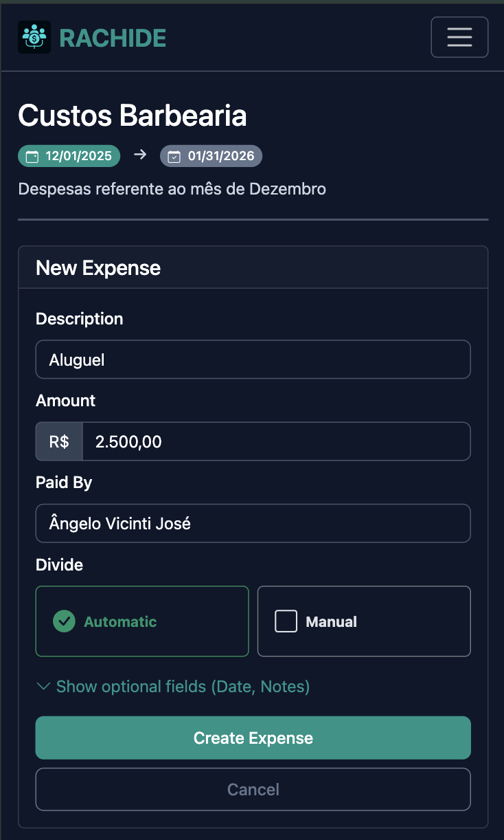
Task: Click the R$ currency prefix
Action: click(58, 441)
